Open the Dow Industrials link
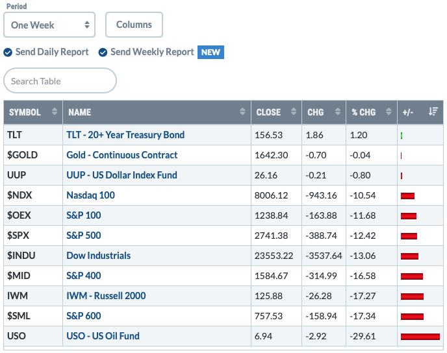 point(98,256)
